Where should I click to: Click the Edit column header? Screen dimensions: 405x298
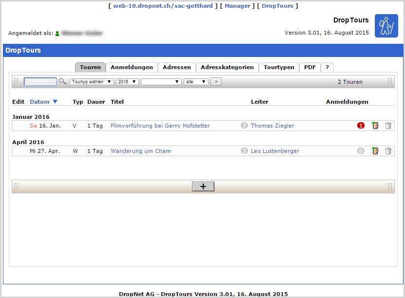(x=19, y=102)
